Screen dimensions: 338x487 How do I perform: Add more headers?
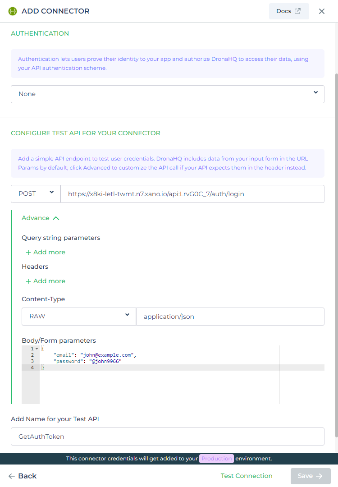coord(46,281)
